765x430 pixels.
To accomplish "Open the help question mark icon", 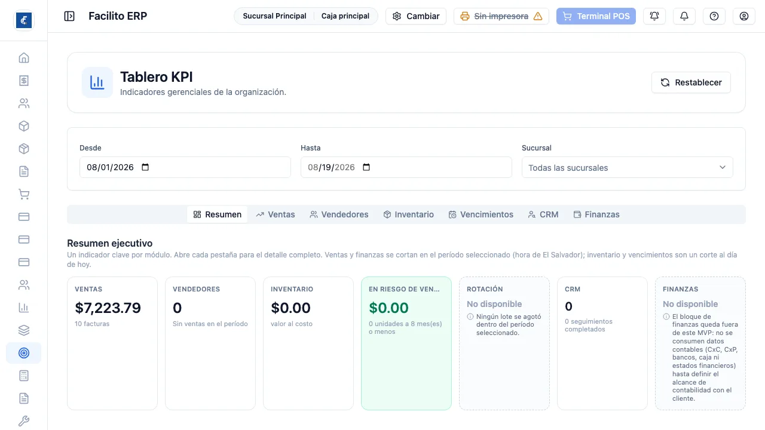I will [x=714, y=16].
